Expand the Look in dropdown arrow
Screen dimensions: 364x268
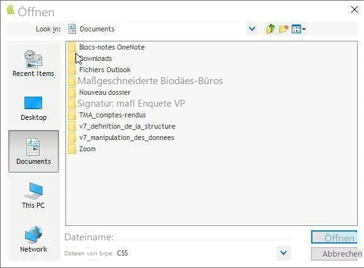(x=252, y=29)
